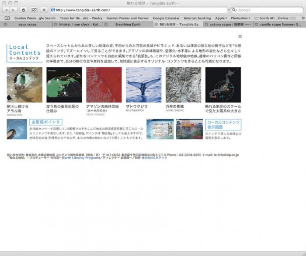
Task: Open the Google Calendar bookmark
Action: (166, 18)
